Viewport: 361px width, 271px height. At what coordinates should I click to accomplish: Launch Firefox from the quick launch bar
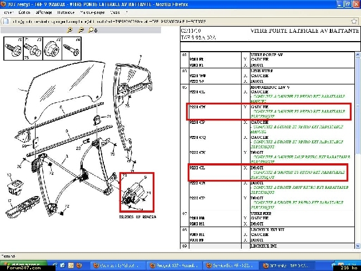79,265
